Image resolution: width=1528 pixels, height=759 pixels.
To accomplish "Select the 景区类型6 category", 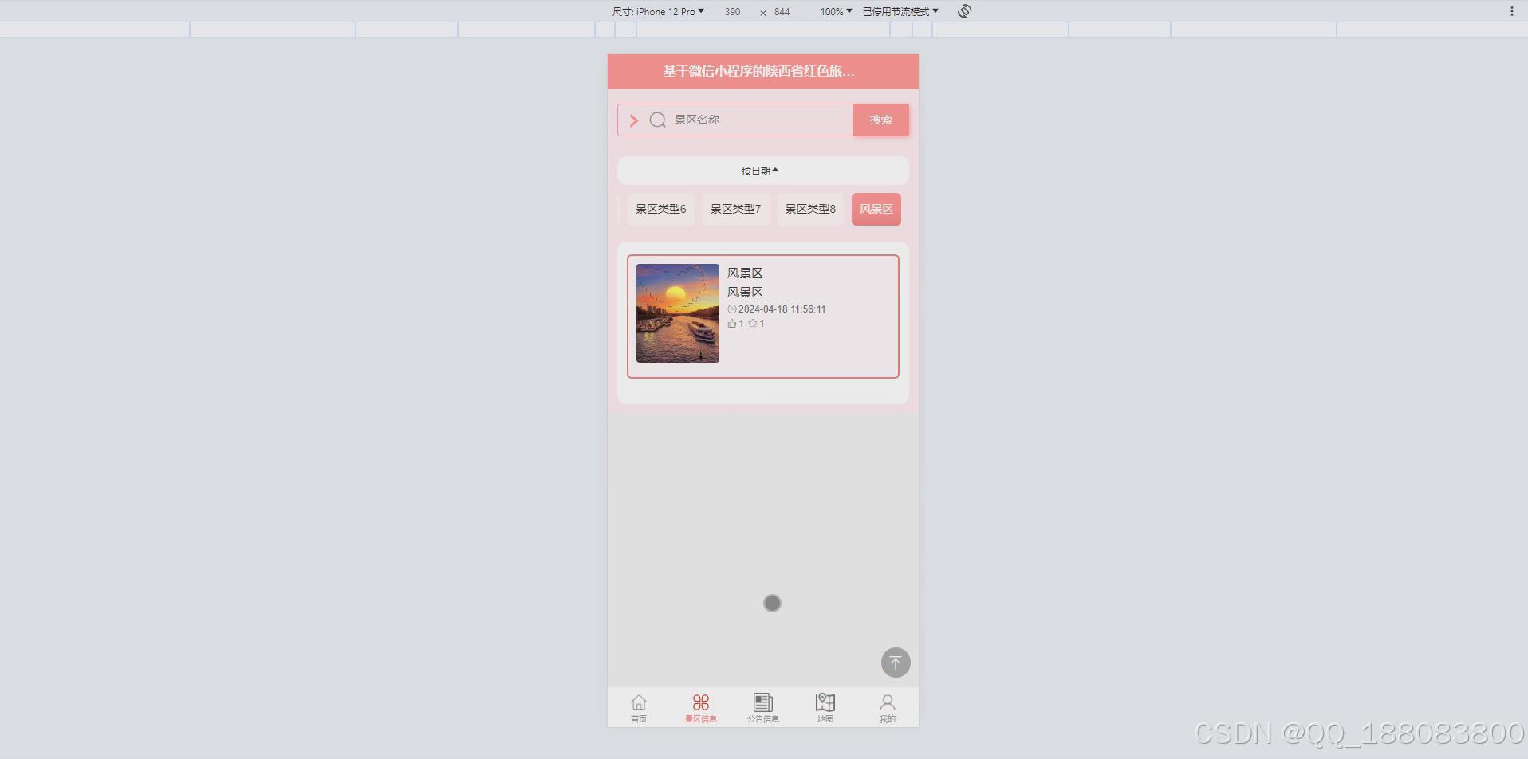I will [660, 209].
